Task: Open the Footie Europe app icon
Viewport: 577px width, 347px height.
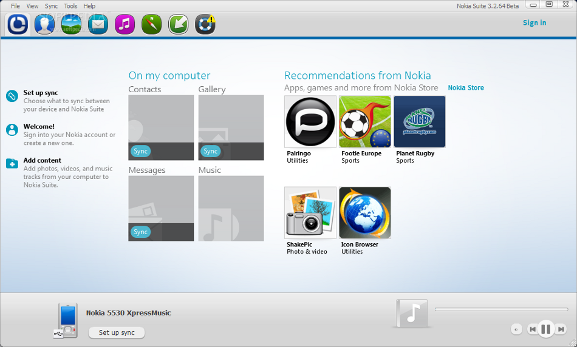Action: (364, 122)
